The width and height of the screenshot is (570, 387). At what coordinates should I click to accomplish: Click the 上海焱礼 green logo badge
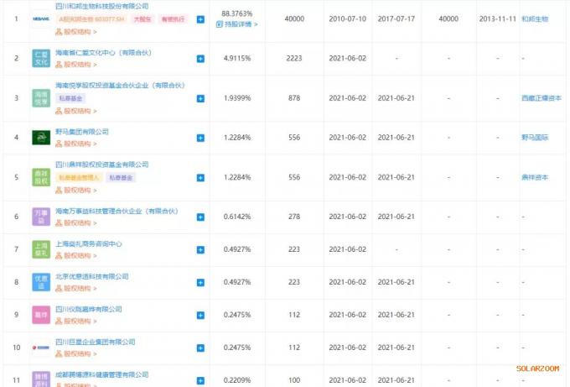point(41,249)
